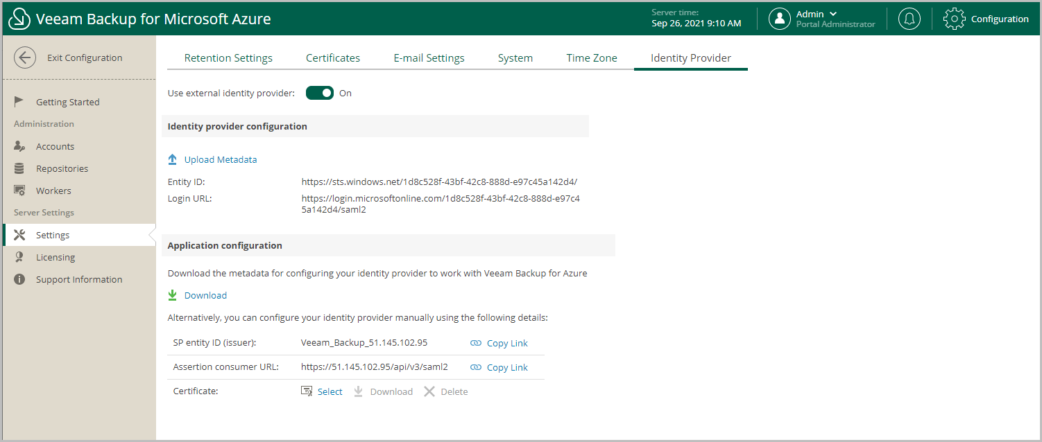Screen dimensions: 1042x442
Task: Open notifications bell icon
Action: (909, 19)
